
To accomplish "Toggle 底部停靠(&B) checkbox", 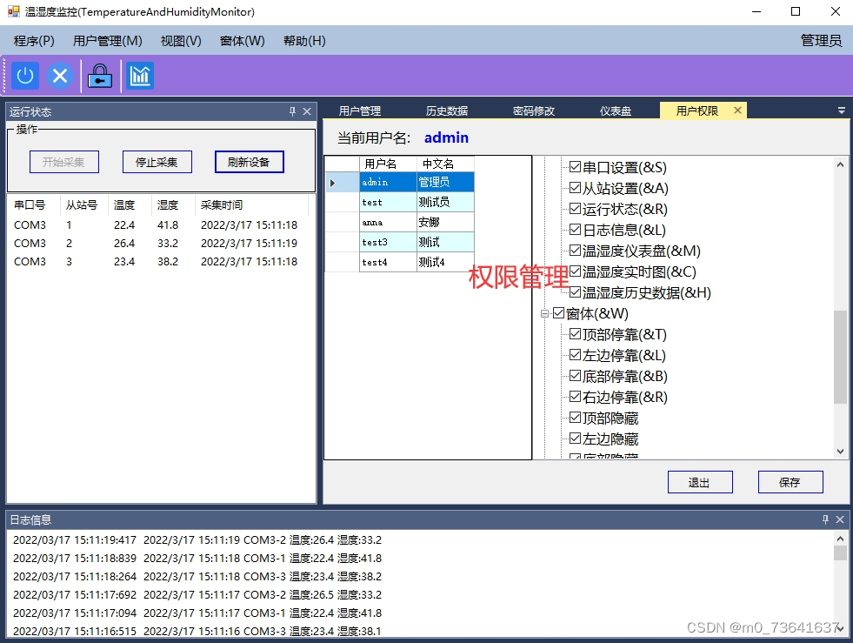I will (x=575, y=376).
